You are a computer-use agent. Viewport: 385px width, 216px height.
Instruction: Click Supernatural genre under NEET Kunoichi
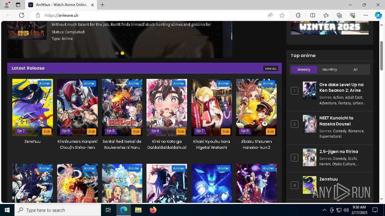(x=330, y=136)
